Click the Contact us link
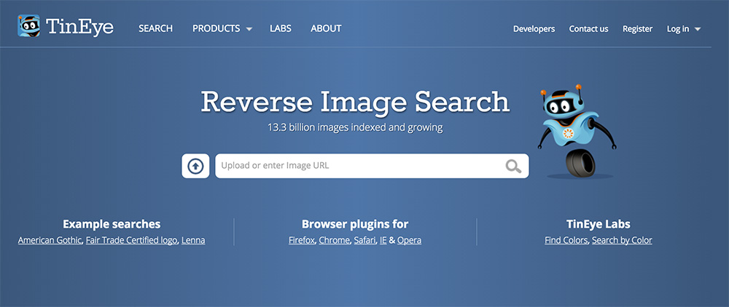This screenshot has height=307, width=729. 588,29
